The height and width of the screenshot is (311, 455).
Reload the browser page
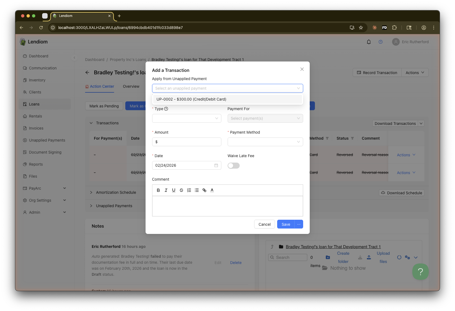point(41,28)
